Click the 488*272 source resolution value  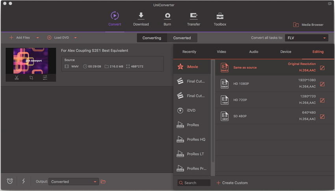[x=137, y=67]
